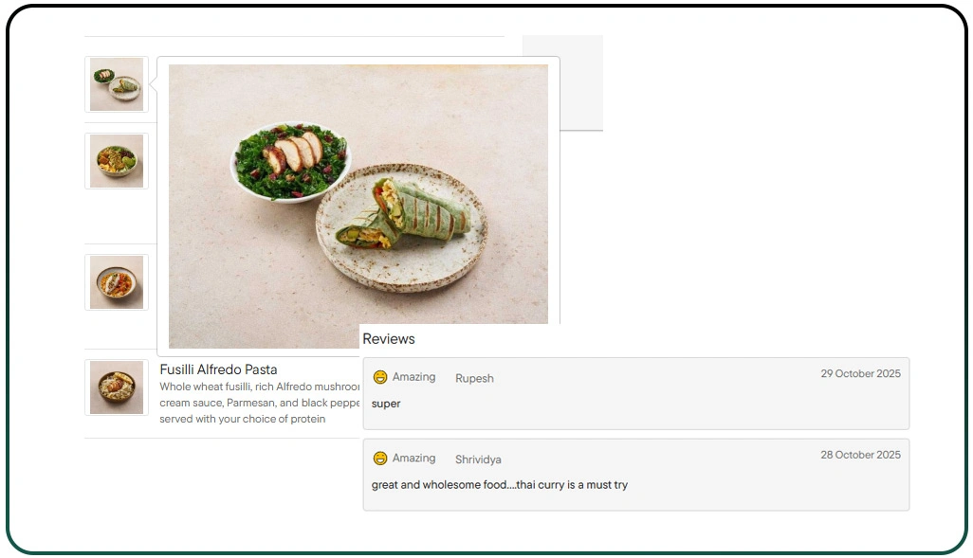Screen dimensions: 973x558
Task: Click reviewer name Rupesh
Action: click(x=474, y=378)
